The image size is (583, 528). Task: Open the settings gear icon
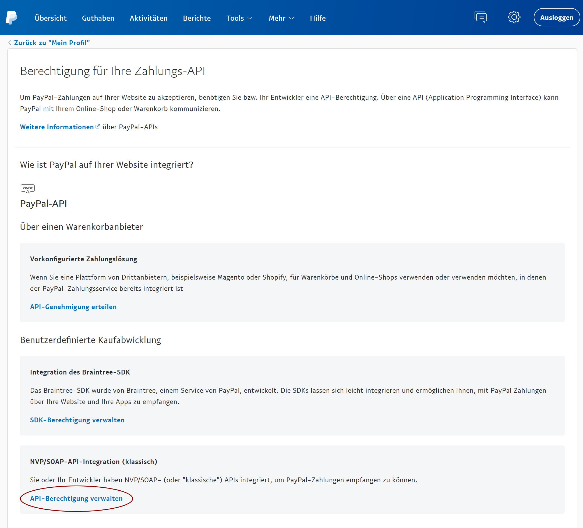(x=514, y=17)
